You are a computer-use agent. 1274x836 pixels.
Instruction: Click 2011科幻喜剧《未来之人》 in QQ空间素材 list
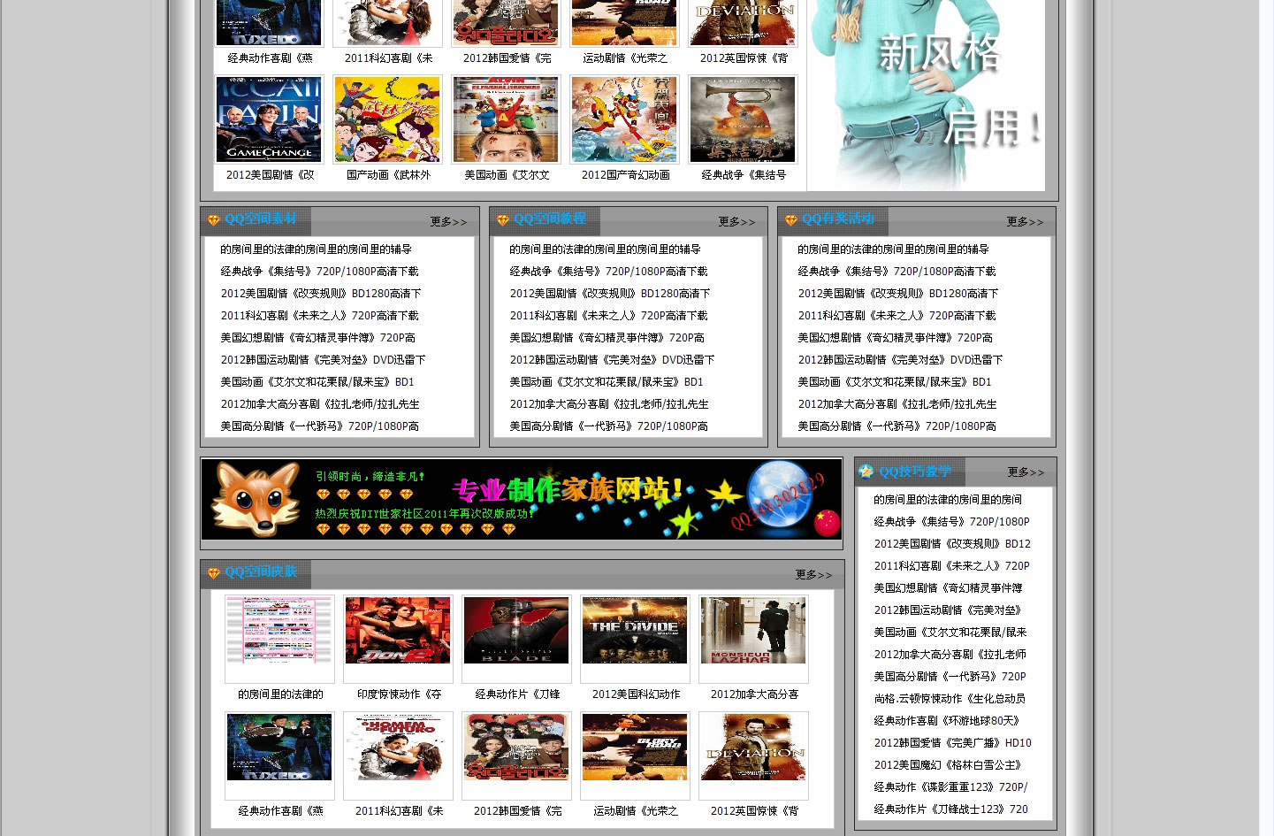(x=319, y=316)
